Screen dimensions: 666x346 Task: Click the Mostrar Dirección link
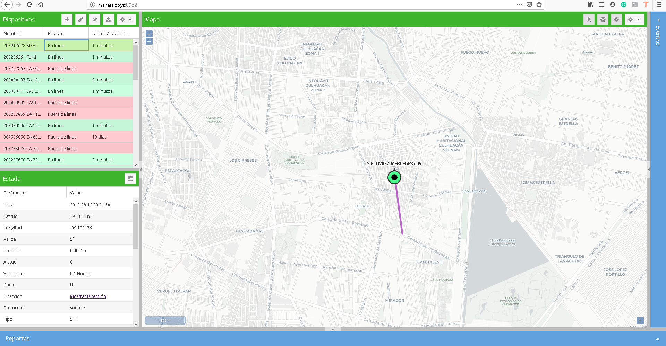[x=88, y=296]
